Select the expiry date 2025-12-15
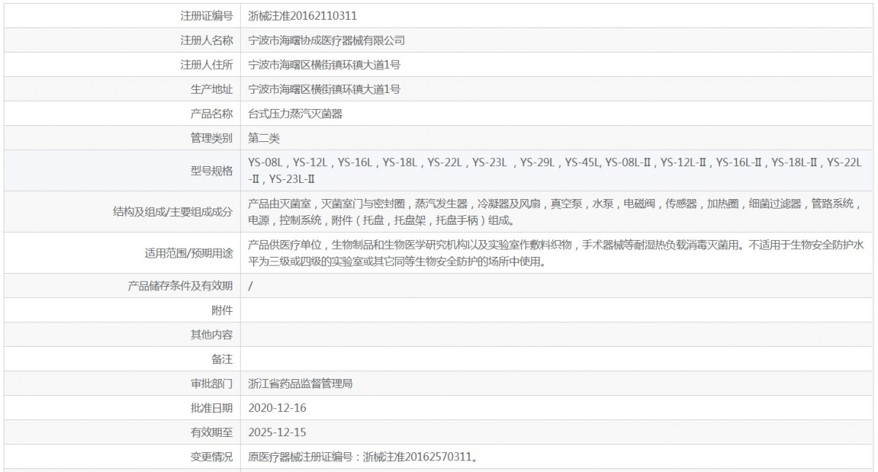The image size is (878, 472). (277, 432)
